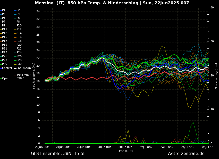
Task: Click the 22Jun 00z start date label
Action: 42,147
